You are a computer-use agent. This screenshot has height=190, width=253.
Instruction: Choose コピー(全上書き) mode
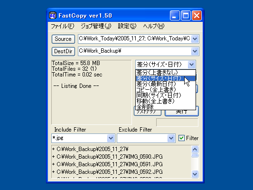point(166,90)
